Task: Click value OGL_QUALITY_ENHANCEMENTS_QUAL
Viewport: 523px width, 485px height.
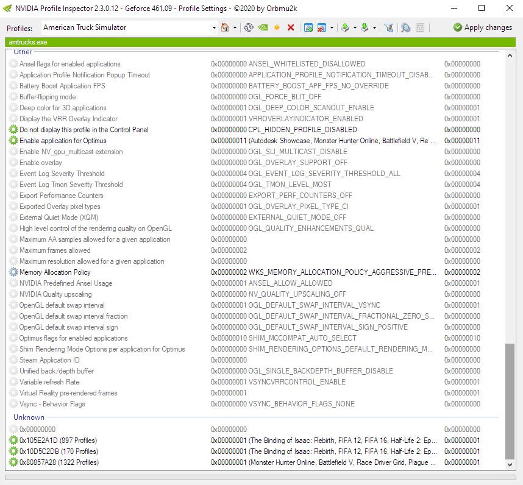Action: tap(311, 228)
